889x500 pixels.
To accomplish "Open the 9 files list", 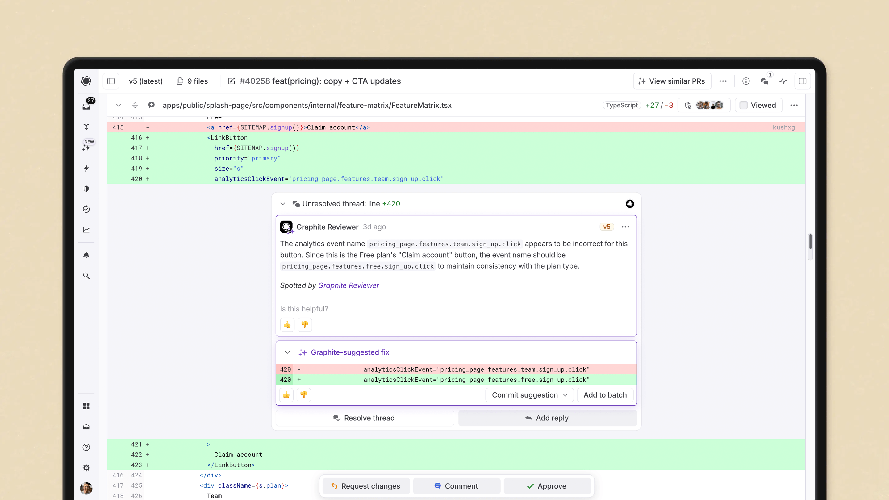I will (193, 81).
